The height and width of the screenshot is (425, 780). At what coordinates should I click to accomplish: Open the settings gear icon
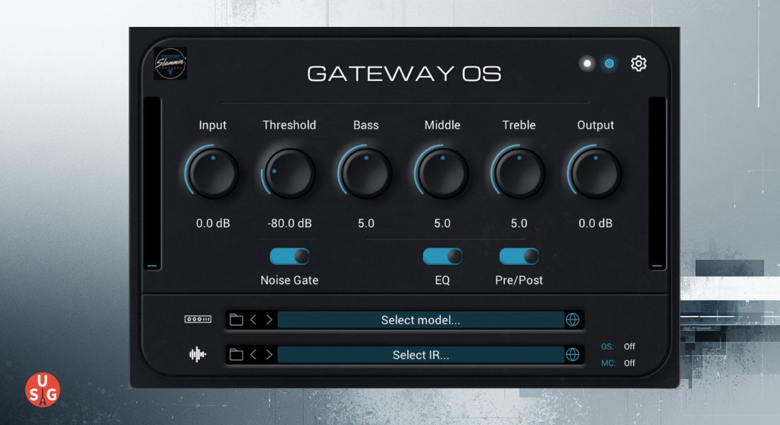tap(639, 64)
